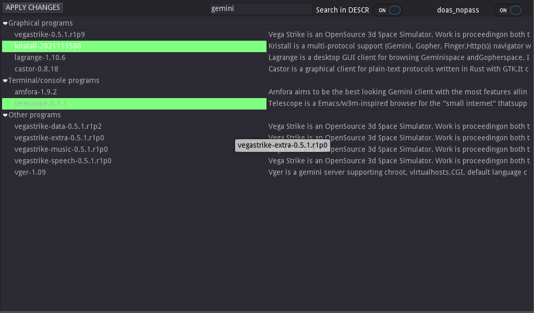Click the APPLY CHANGES button
This screenshot has width=534, height=313.
pyautogui.click(x=32, y=8)
